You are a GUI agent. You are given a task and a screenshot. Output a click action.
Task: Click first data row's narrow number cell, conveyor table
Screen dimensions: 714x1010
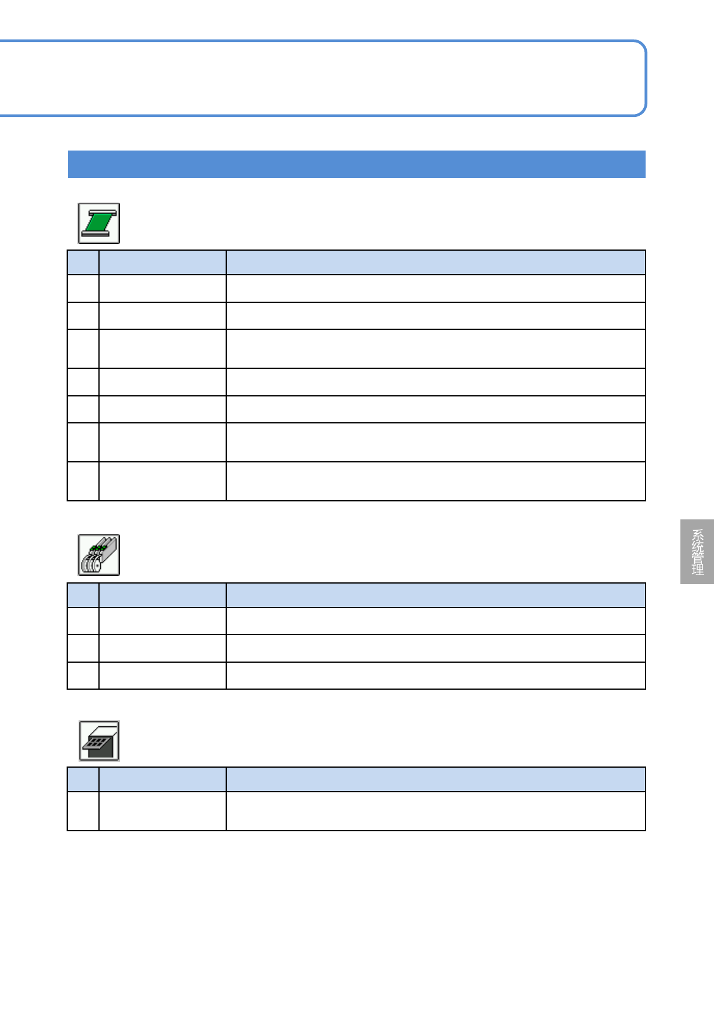83,288
